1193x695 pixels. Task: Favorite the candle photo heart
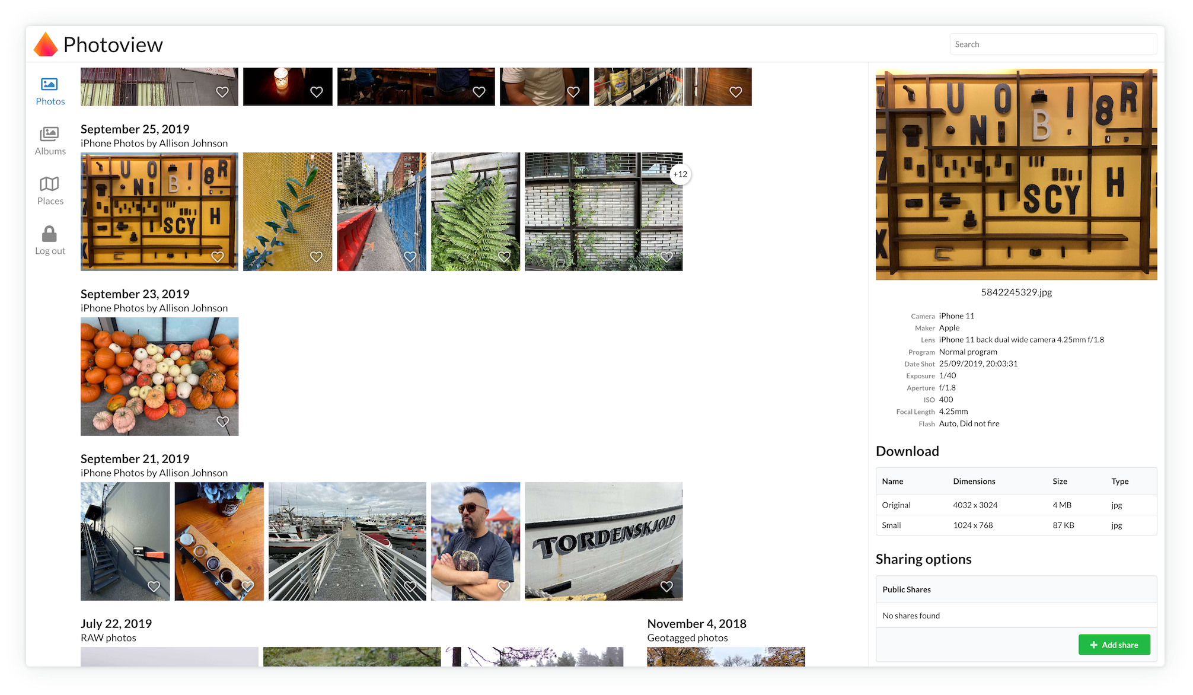point(317,92)
